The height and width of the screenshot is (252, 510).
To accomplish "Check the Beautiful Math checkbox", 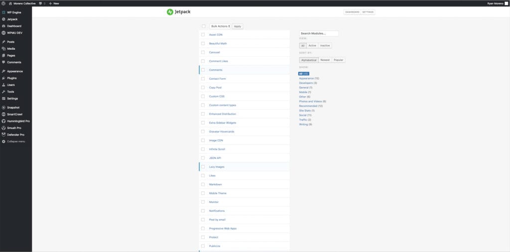I will click(203, 43).
